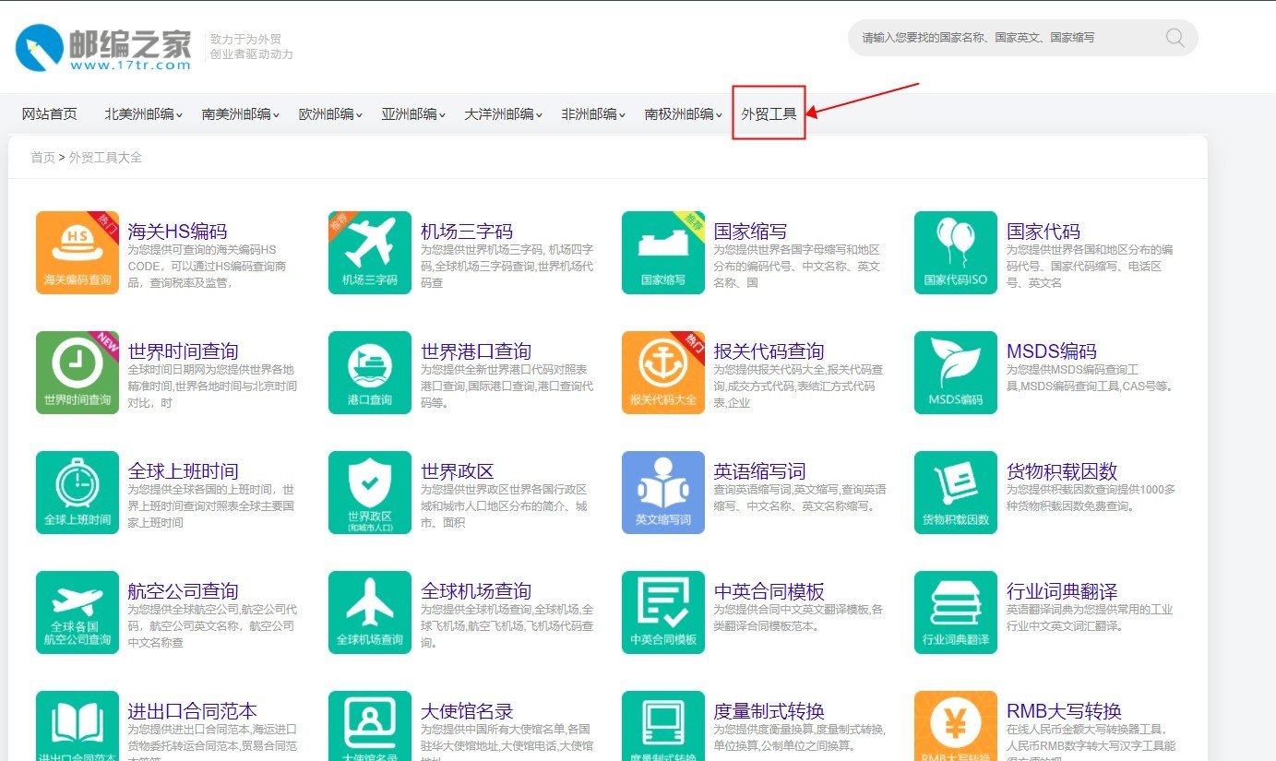1276x761 pixels.
Task: Click the 机场三字码 airplane icon
Action: point(369,252)
